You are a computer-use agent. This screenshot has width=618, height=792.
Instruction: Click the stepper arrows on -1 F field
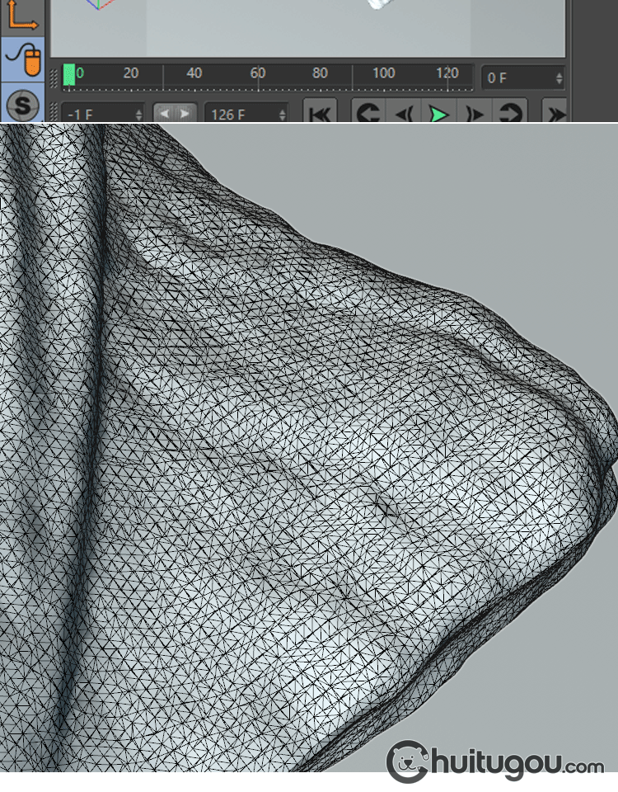(138, 114)
